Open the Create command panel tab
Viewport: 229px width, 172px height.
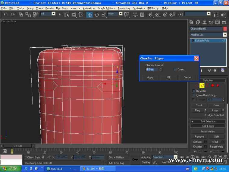tap(191, 22)
